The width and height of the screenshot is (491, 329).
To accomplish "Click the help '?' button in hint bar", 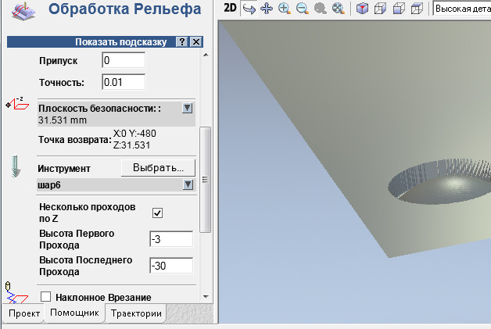I will pyautogui.click(x=181, y=42).
